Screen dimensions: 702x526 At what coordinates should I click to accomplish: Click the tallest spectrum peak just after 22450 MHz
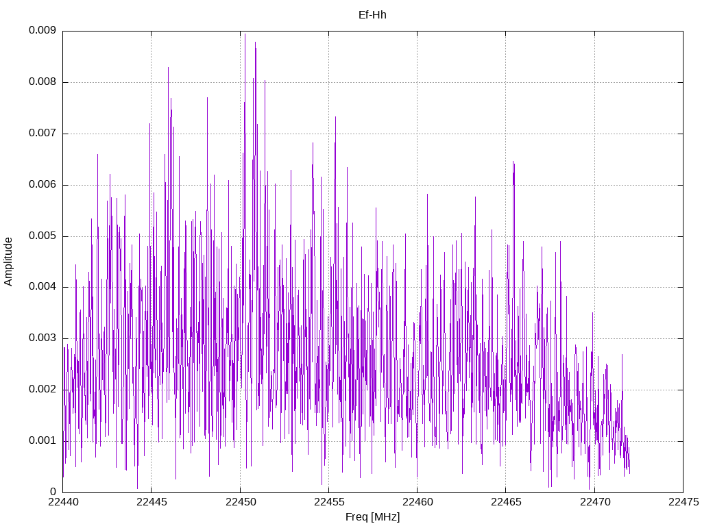tap(245, 35)
